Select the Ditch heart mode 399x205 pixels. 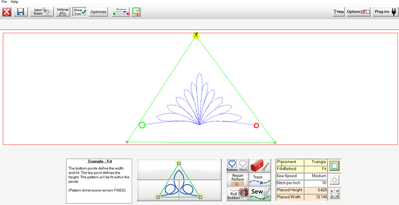243,166
